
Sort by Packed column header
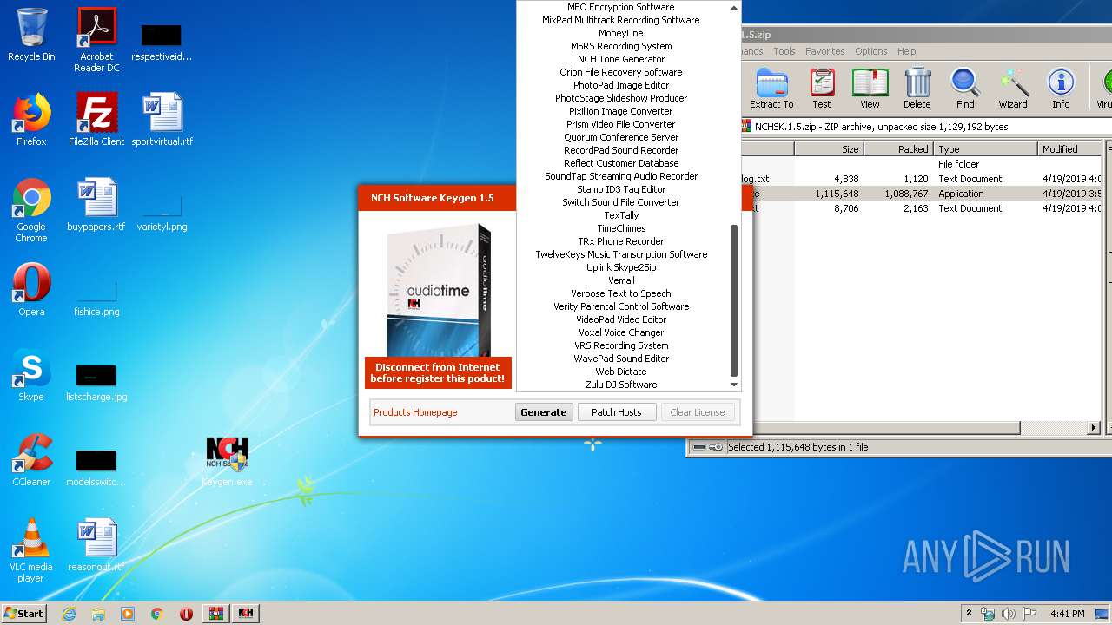coord(899,149)
